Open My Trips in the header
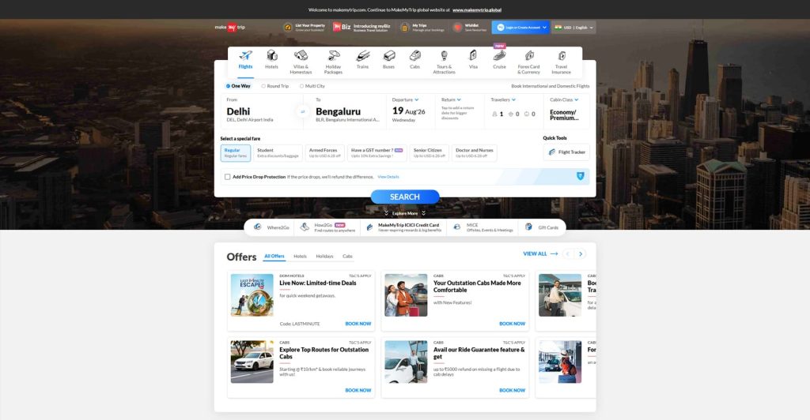Screen dimensions: 810x420 click(422, 28)
